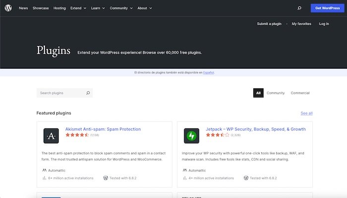Click '4+ million active installations' text

click(x=211, y=178)
